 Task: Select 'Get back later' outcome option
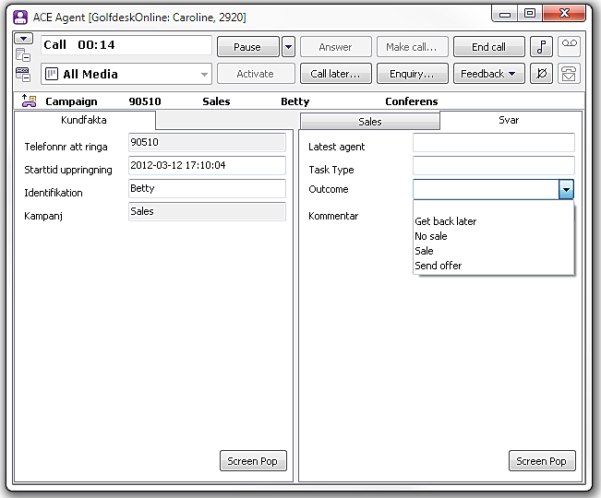(446, 221)
